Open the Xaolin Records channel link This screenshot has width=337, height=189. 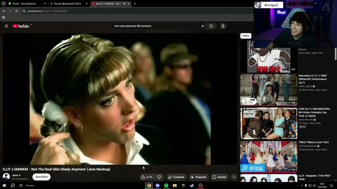click(305, 120)
